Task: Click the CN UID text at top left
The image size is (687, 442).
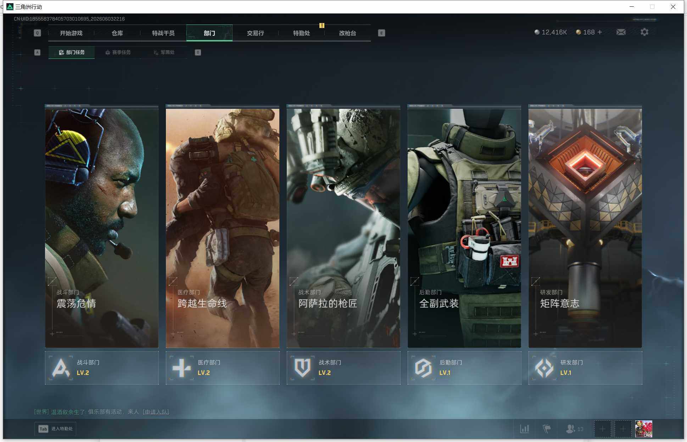Action: point(69,19)
